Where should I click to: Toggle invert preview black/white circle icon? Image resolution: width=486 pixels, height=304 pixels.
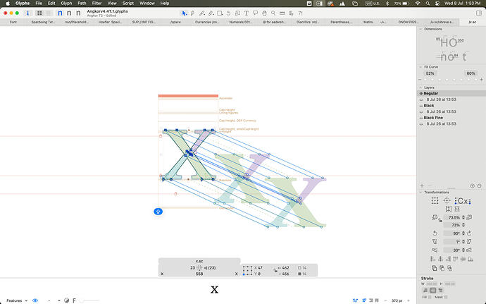tap(66, 300)
